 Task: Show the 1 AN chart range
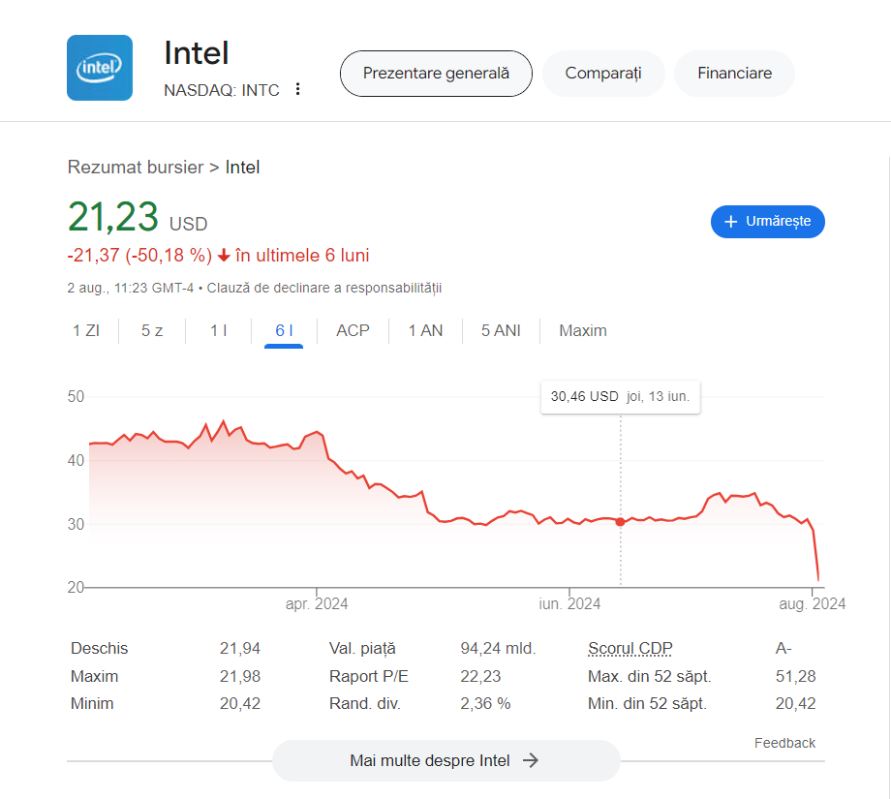pyautogui.click(x=425, y=331)
